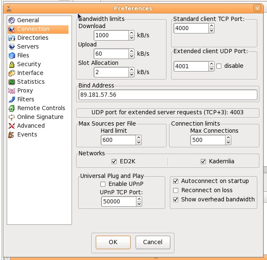Click the Cancel button

[x=152, y=242]
